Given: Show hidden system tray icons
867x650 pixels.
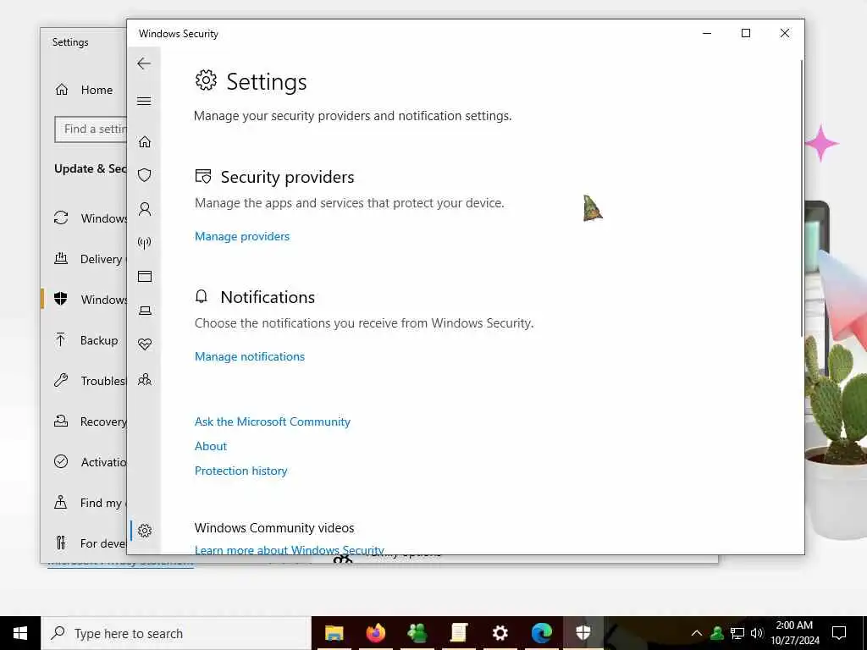Looking at the screenshot, I should point(697,633).
